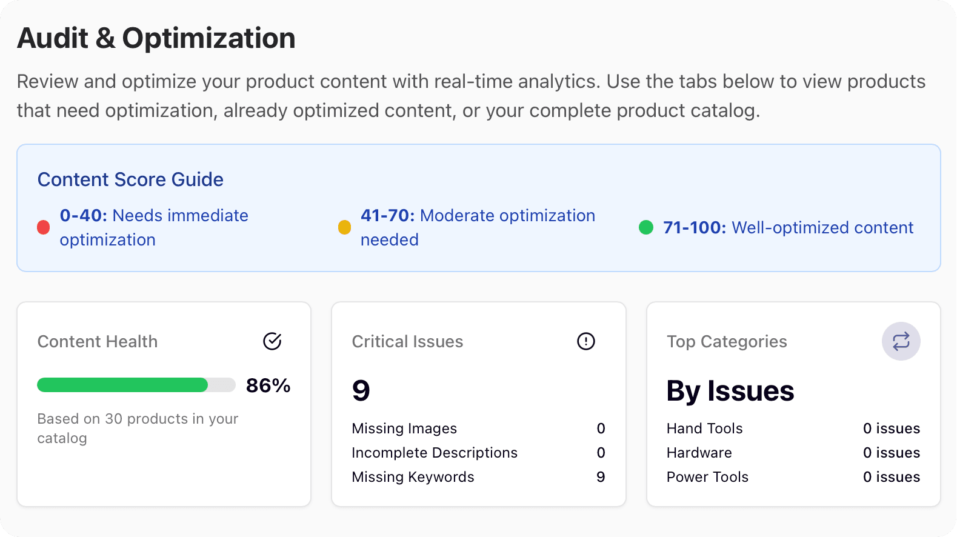
Task: Click the Missing Keywords label
Action: click(413, 477)
